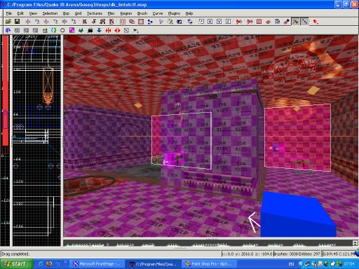Open the Curve menu
The height and width of the screenshot is (269, 359).
click(158, 13)
